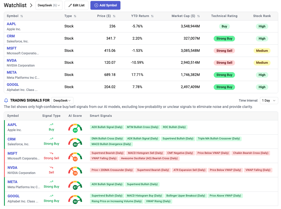This screenshot has height=209, width=281.
Task: Open the AAPL symbol link in watchlist
Action: click(11, 24)
